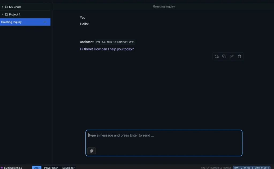Screen dimensions: 274x169
Task: Switch to Power User mode
Action: [x=51, y=168]
